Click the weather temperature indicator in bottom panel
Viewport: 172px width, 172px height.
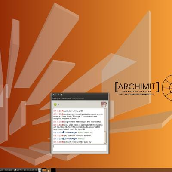pos(18,170)
